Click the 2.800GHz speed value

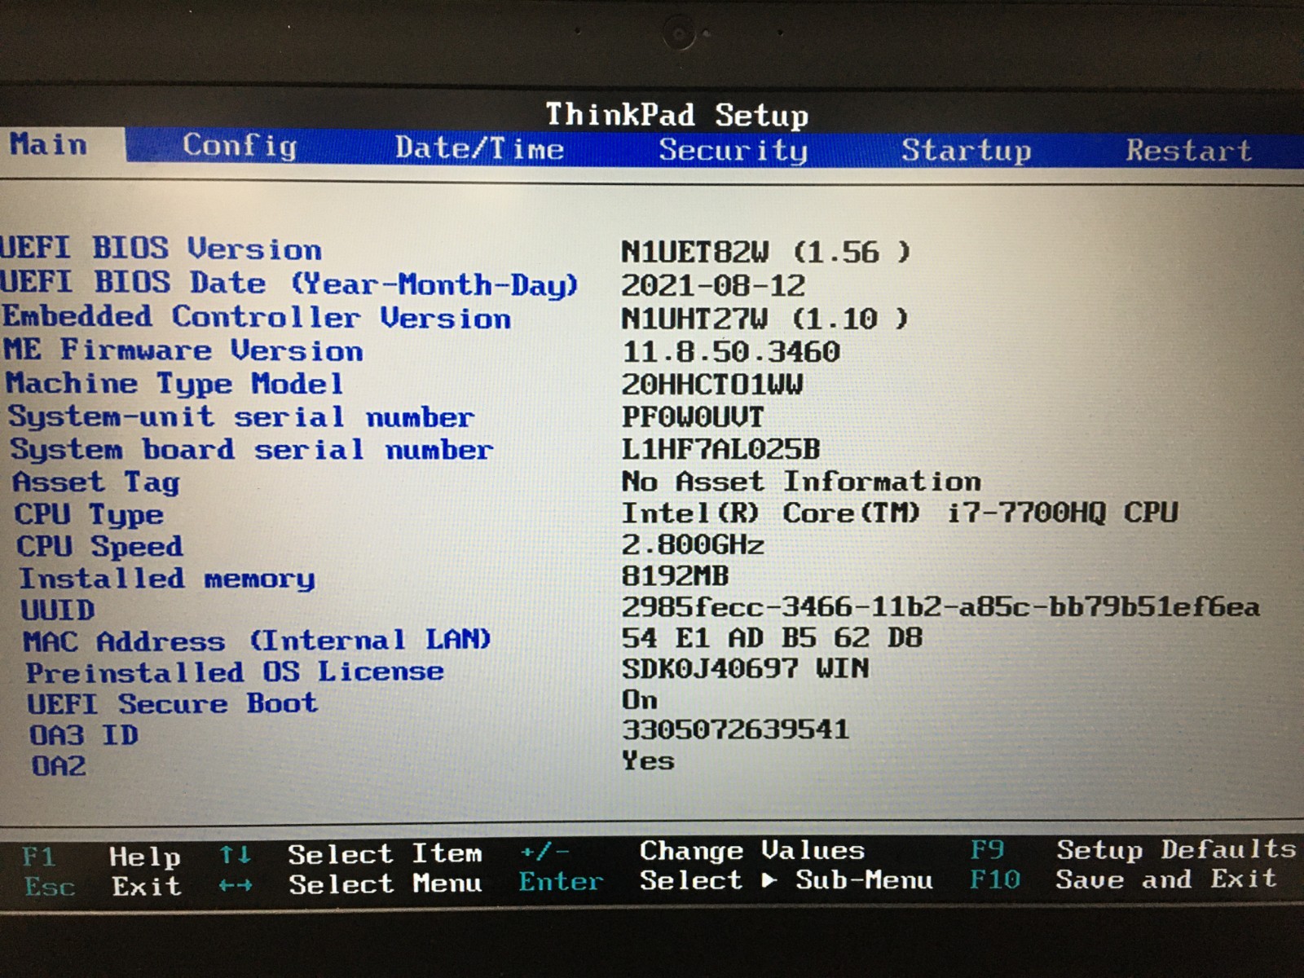click(693, 544)
